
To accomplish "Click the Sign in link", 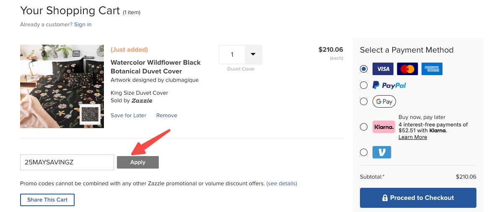I will pos(83,24).
